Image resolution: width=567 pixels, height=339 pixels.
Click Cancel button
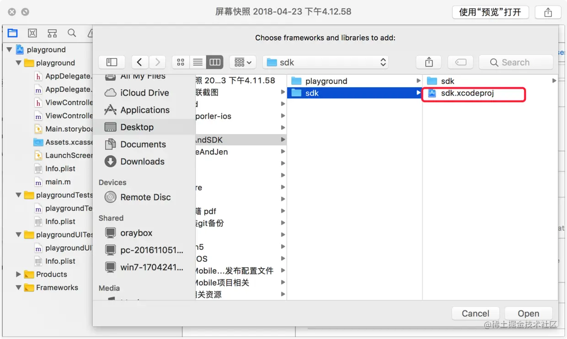[x=476, y=313]
